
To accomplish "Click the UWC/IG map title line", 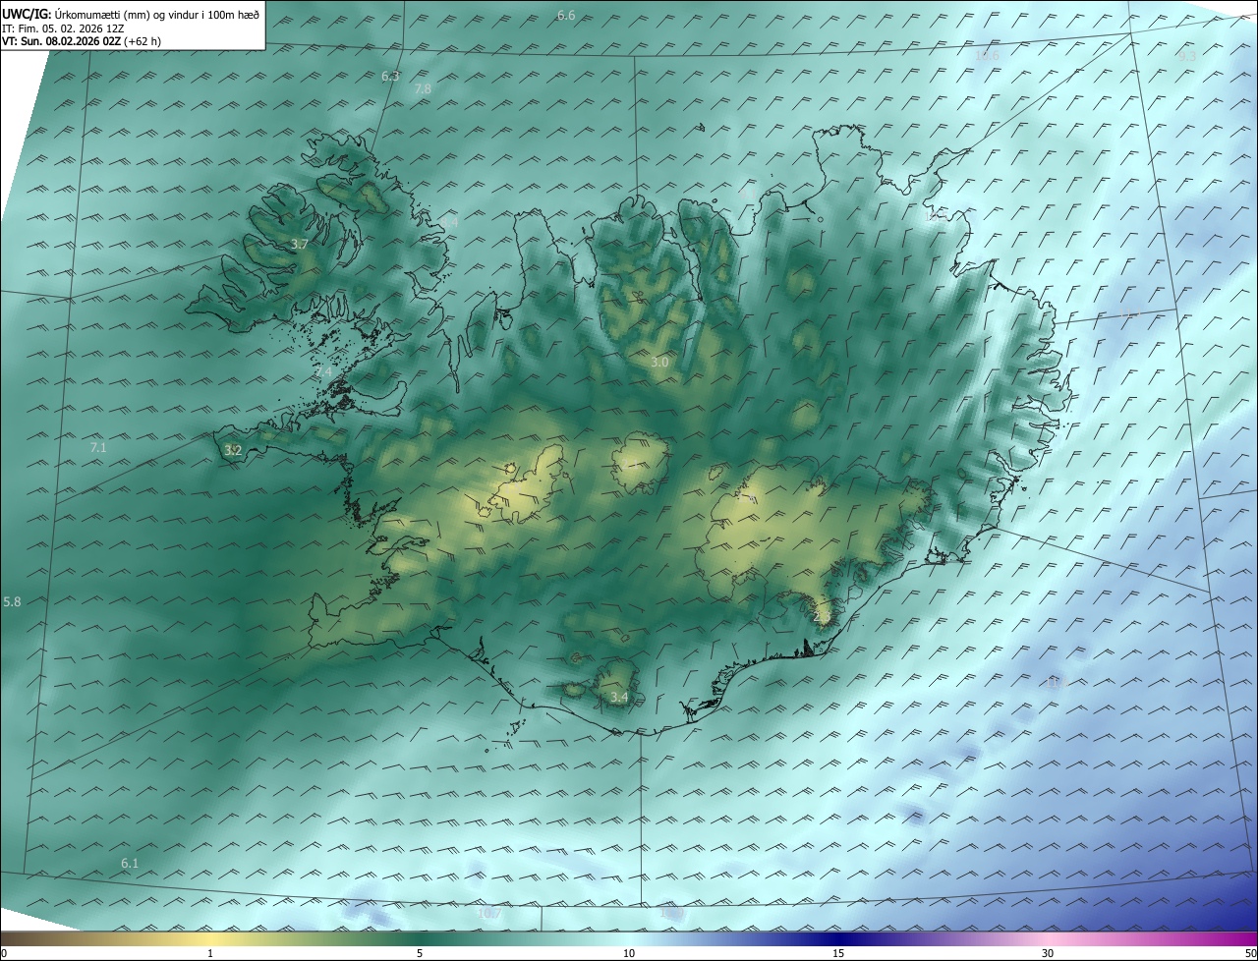I will click(131, 14).
